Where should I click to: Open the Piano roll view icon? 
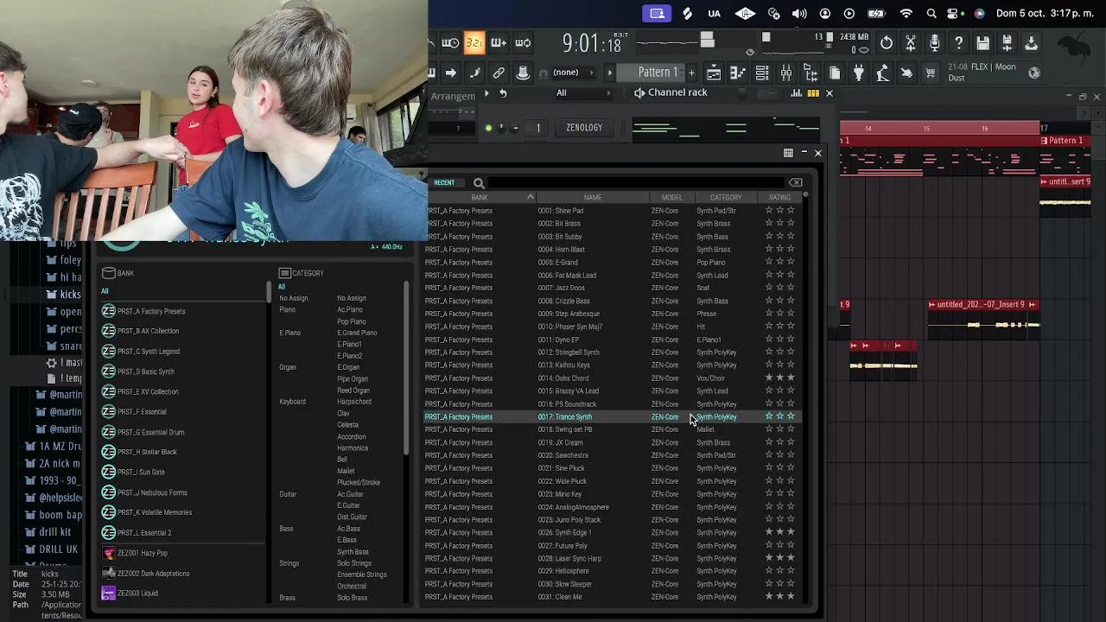pos(738,73)
